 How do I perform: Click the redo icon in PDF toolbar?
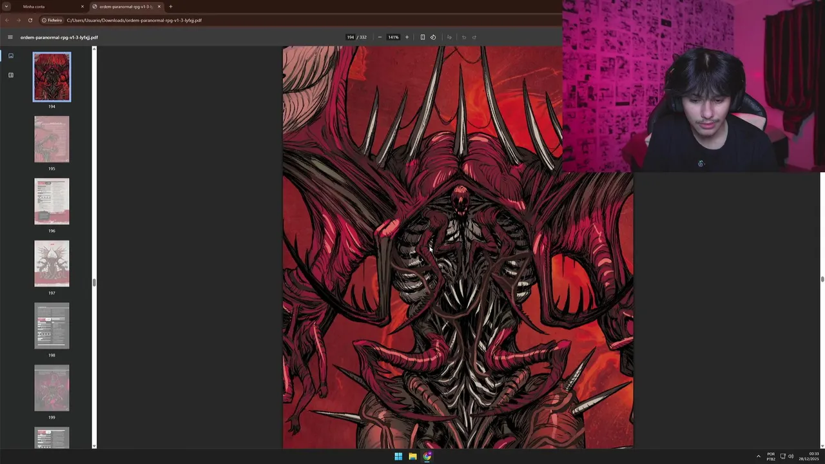coord(474,37)
